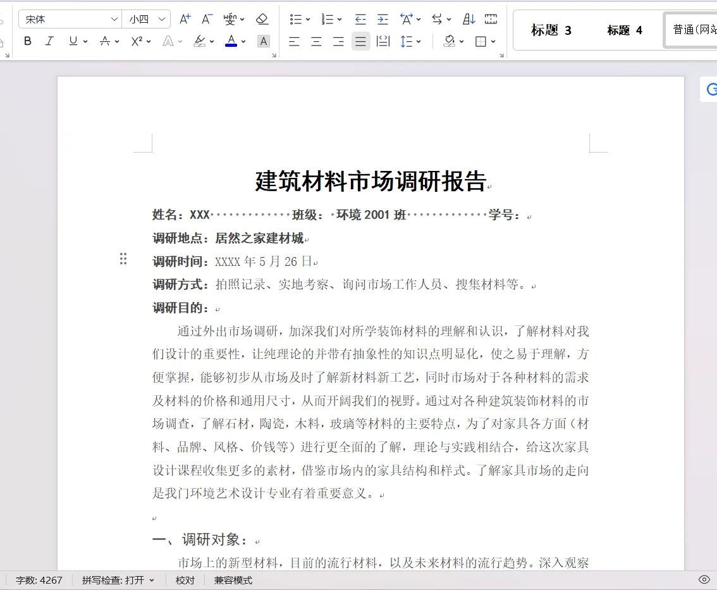
Task: Increase font size with A+ icon
Action: 185,19
